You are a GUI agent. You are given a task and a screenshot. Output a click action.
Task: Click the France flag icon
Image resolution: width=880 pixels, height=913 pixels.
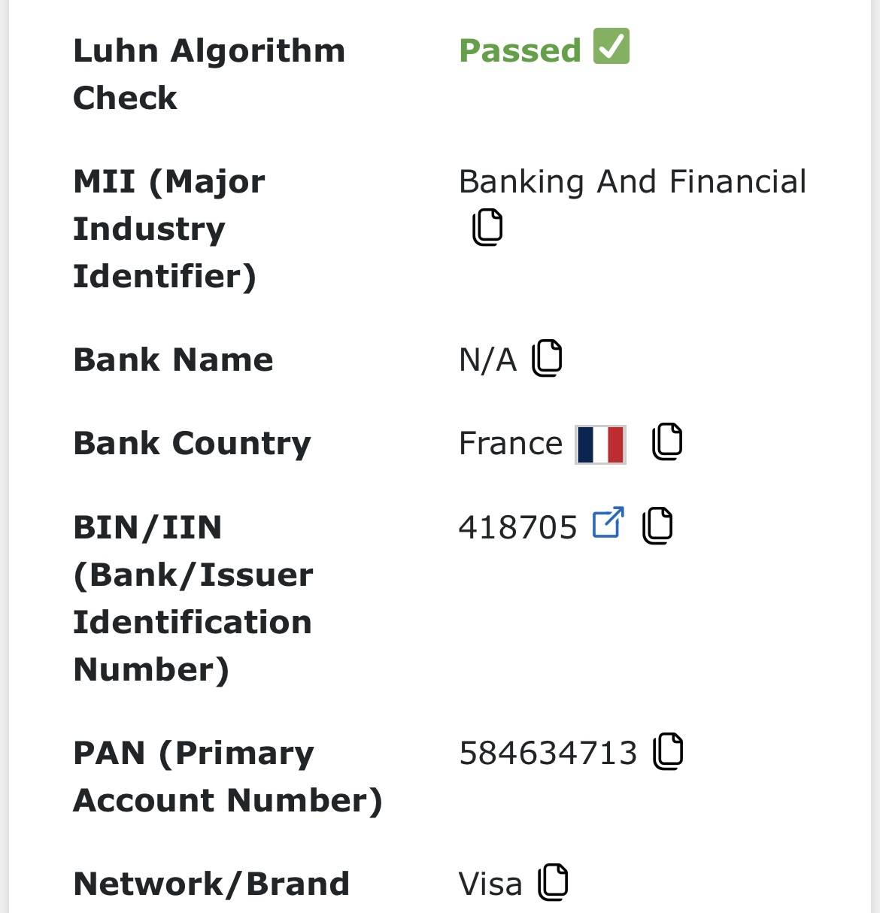tap(600, 444)
